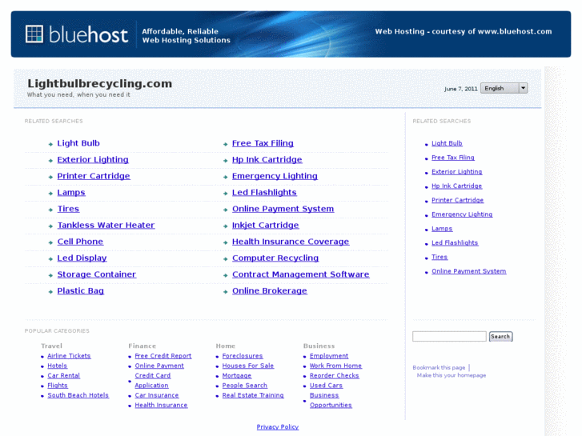Viewport: 582px width, 436px height.
Task: Open Real Estate Training link
Action: pos(253,395)
